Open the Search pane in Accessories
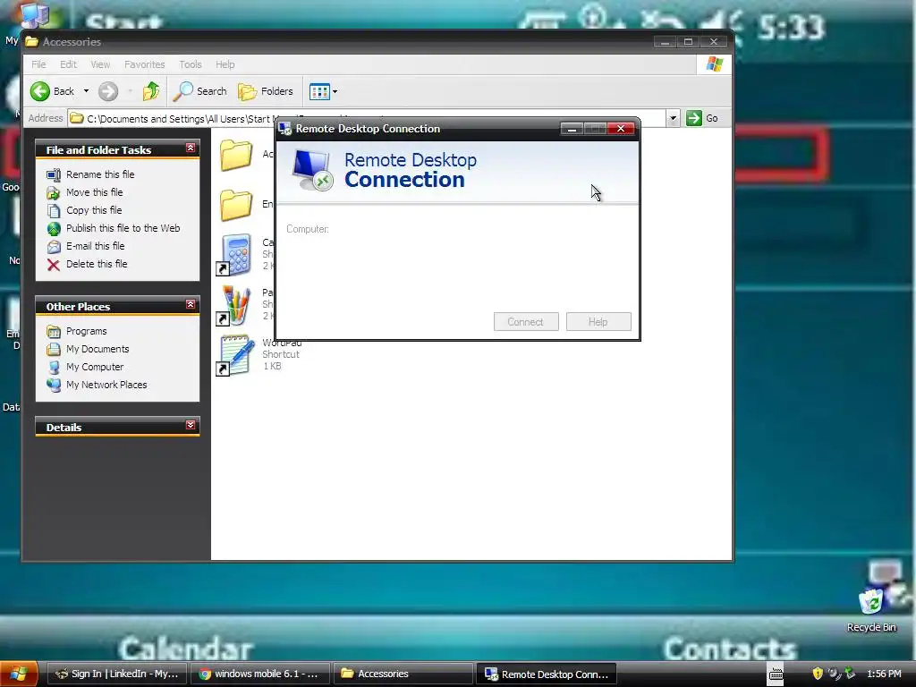The height and width of the screenshot is (687, 916). point(200,91)
